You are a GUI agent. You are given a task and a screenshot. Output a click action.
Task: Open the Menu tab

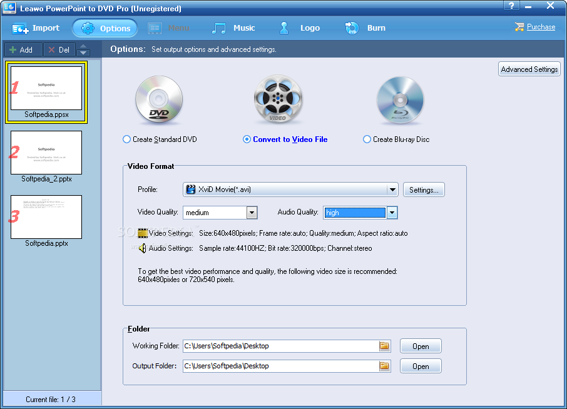coord(168,28)
